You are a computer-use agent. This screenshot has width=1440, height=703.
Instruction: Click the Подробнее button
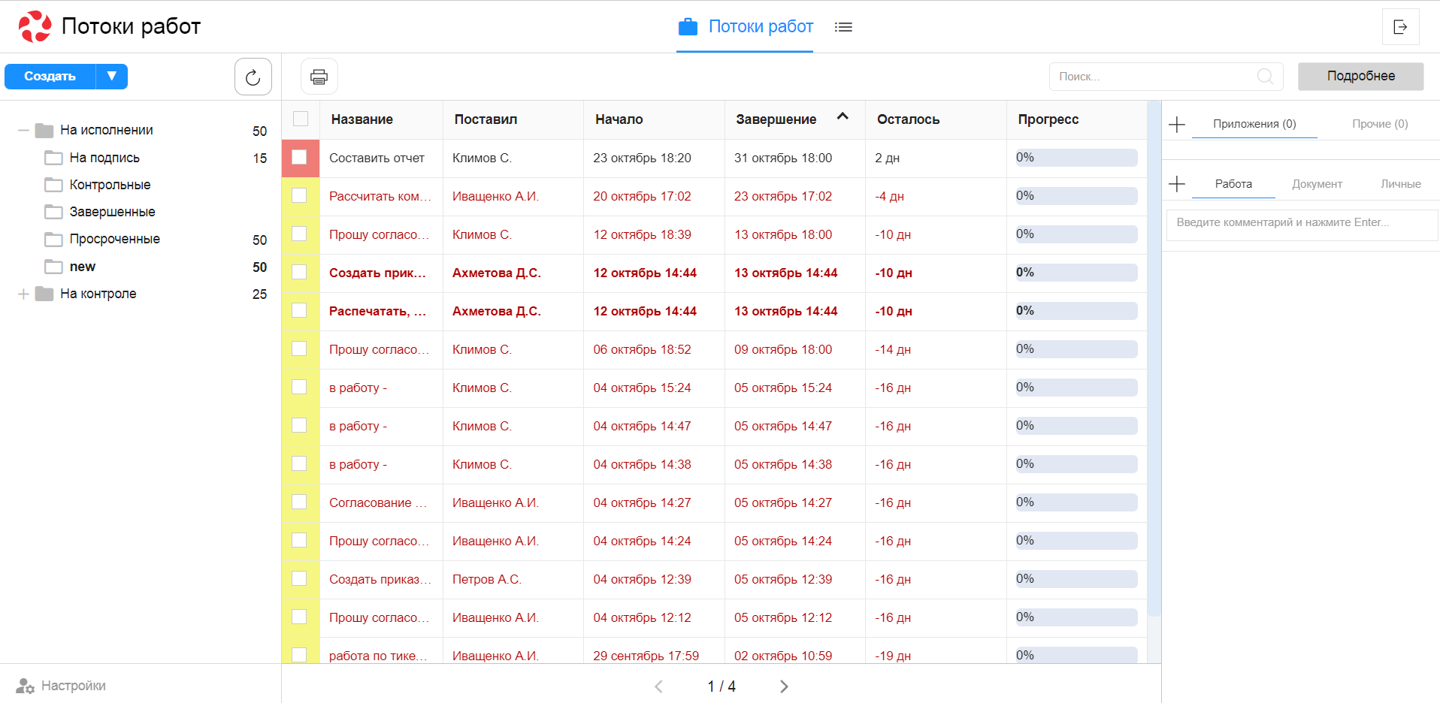tap(1360, 76)
